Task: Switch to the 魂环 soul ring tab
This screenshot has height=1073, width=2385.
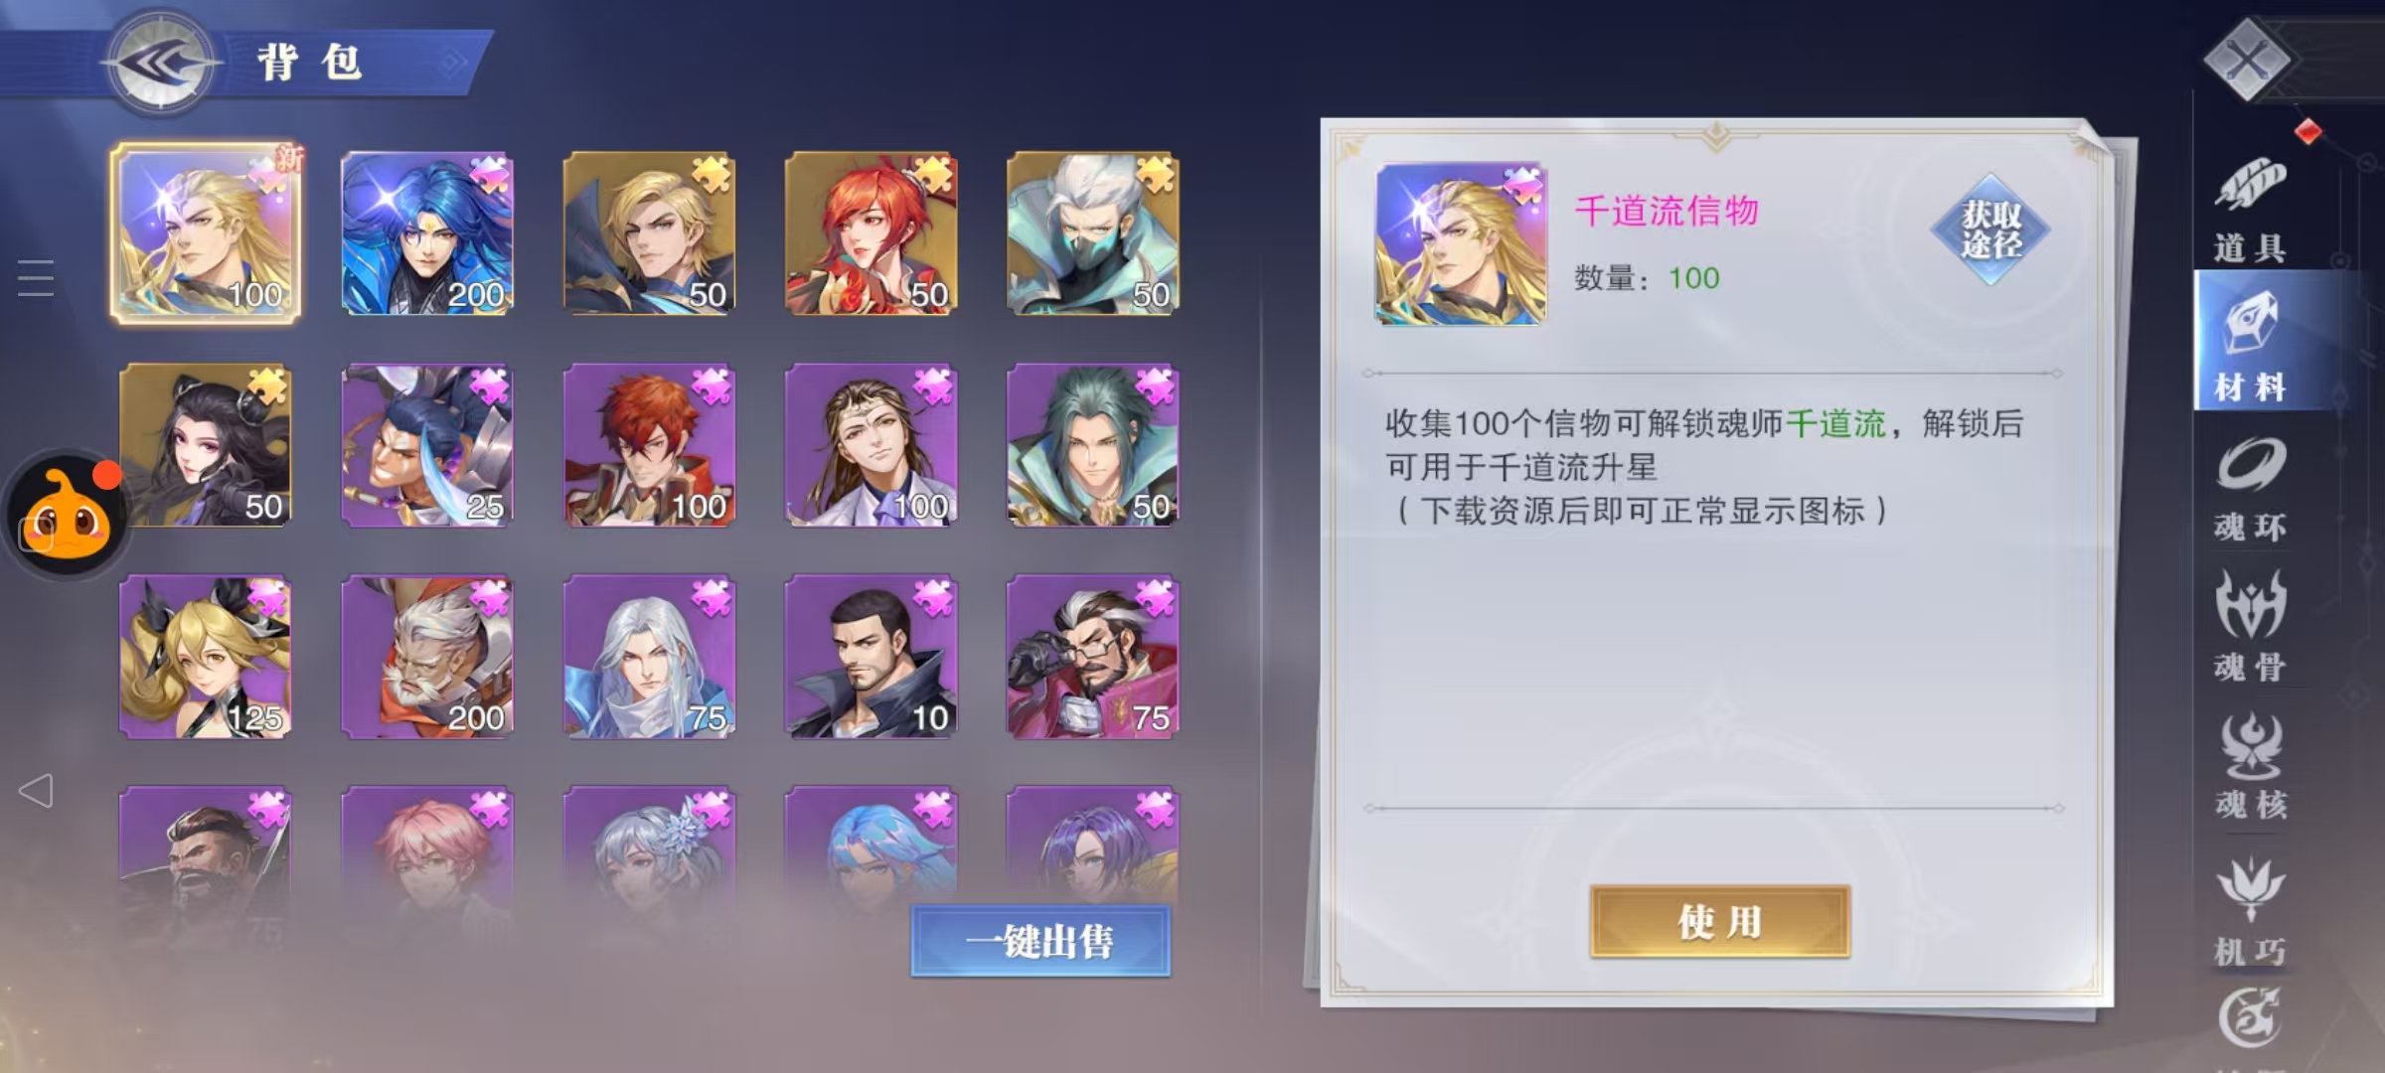Action: tap(2250, 489)
